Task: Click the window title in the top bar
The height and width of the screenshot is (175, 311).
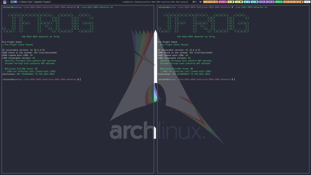Action: pyautogui.click(x=155, y=2)
